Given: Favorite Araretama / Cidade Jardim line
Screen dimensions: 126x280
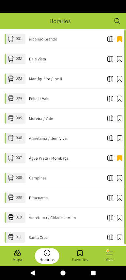Looking at the screenshot, I should click(119, 217).
